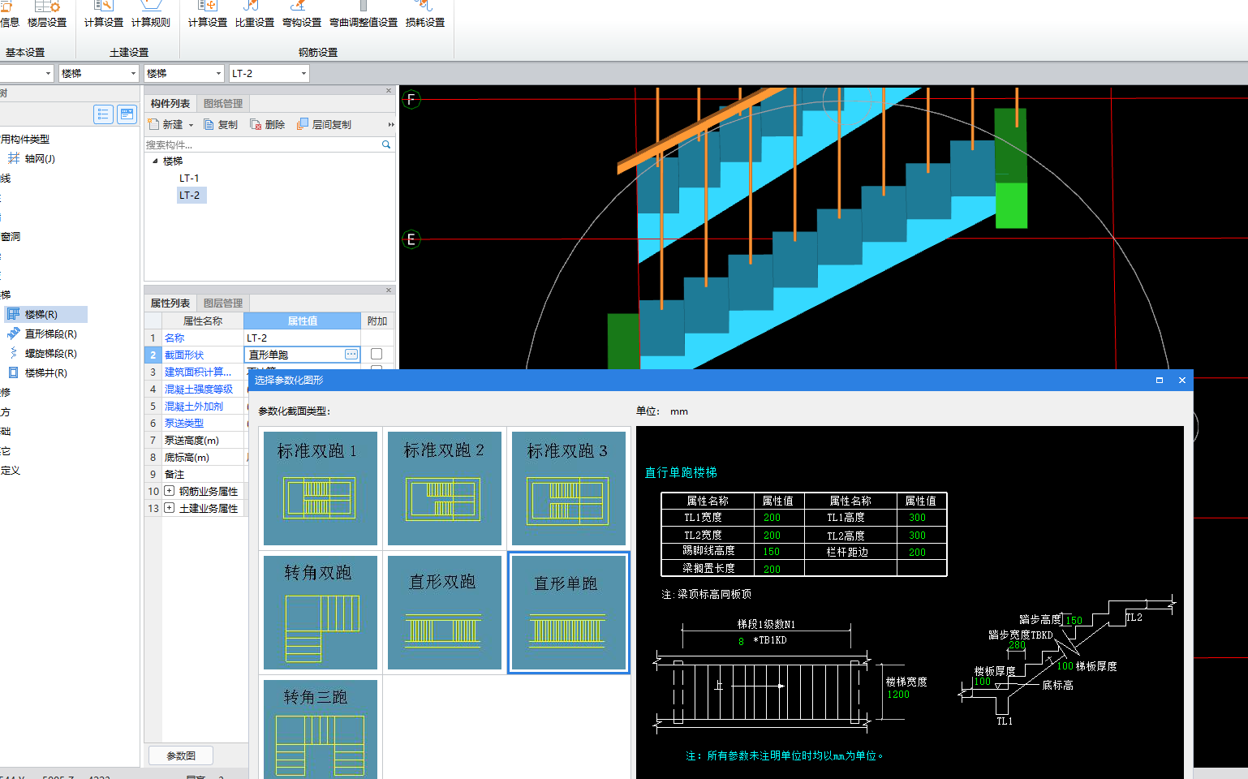1248x779 pixels.
Task: Select 轴网(J) in navigation tree
Action: click(x=32, y=158)
